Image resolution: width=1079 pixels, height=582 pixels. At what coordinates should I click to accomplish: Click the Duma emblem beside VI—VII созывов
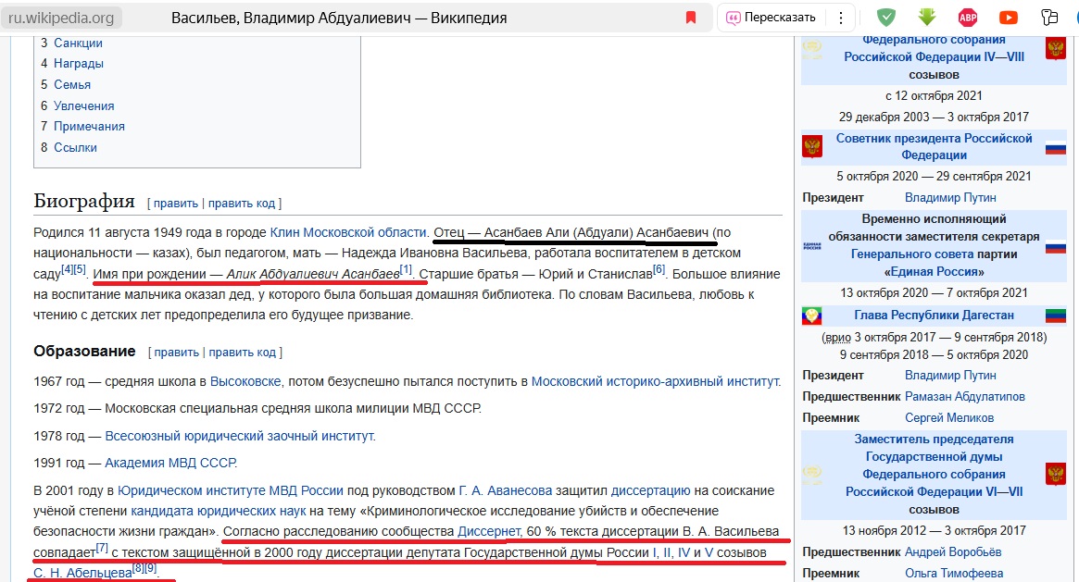coord(812,474)
